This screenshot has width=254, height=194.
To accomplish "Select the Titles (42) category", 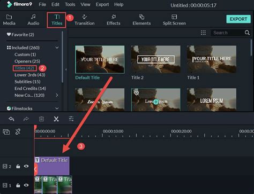I will (25, 68).
